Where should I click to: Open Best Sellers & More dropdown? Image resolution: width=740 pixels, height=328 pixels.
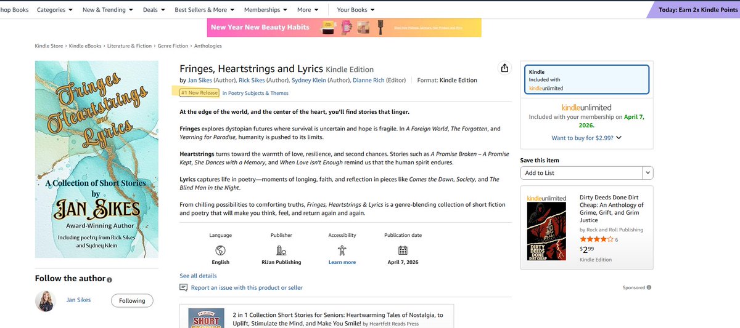[x=205, y=10]
